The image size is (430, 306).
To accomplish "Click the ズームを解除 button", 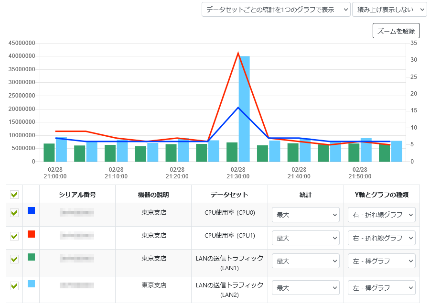I will (x=396, y=30).
